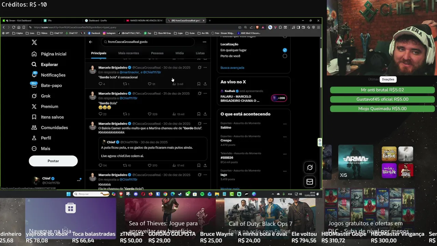Open Comunidades in sidebar
The width and height of the screenshot is (437, 246).
pyautogui.click(x=50, y=127)
